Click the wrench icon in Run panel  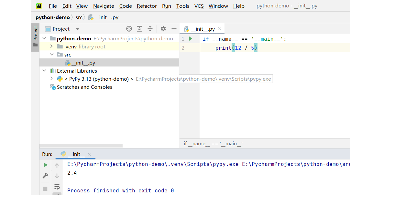coord(45,176)
